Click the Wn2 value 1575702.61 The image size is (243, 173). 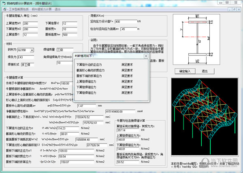coord(93,123)
